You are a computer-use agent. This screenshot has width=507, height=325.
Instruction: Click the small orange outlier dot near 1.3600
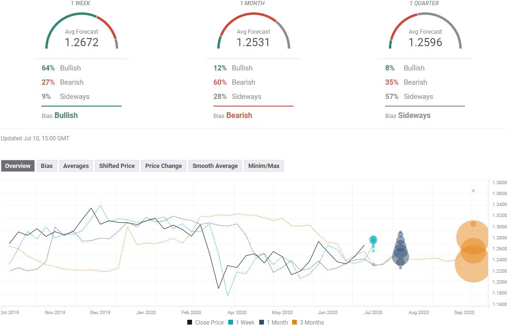click(473, 191)
